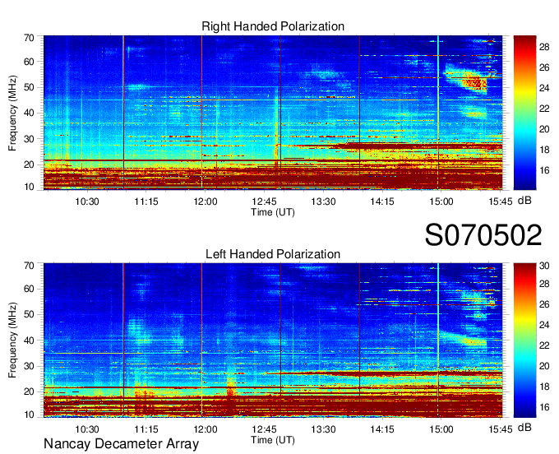The image size is (559, 454).
Task: Click the 26 value on Left Handed colorbar
Action: tap(544, 304)
